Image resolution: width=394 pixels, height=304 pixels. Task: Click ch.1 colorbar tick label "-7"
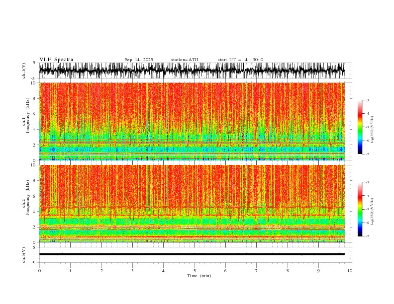367,154
